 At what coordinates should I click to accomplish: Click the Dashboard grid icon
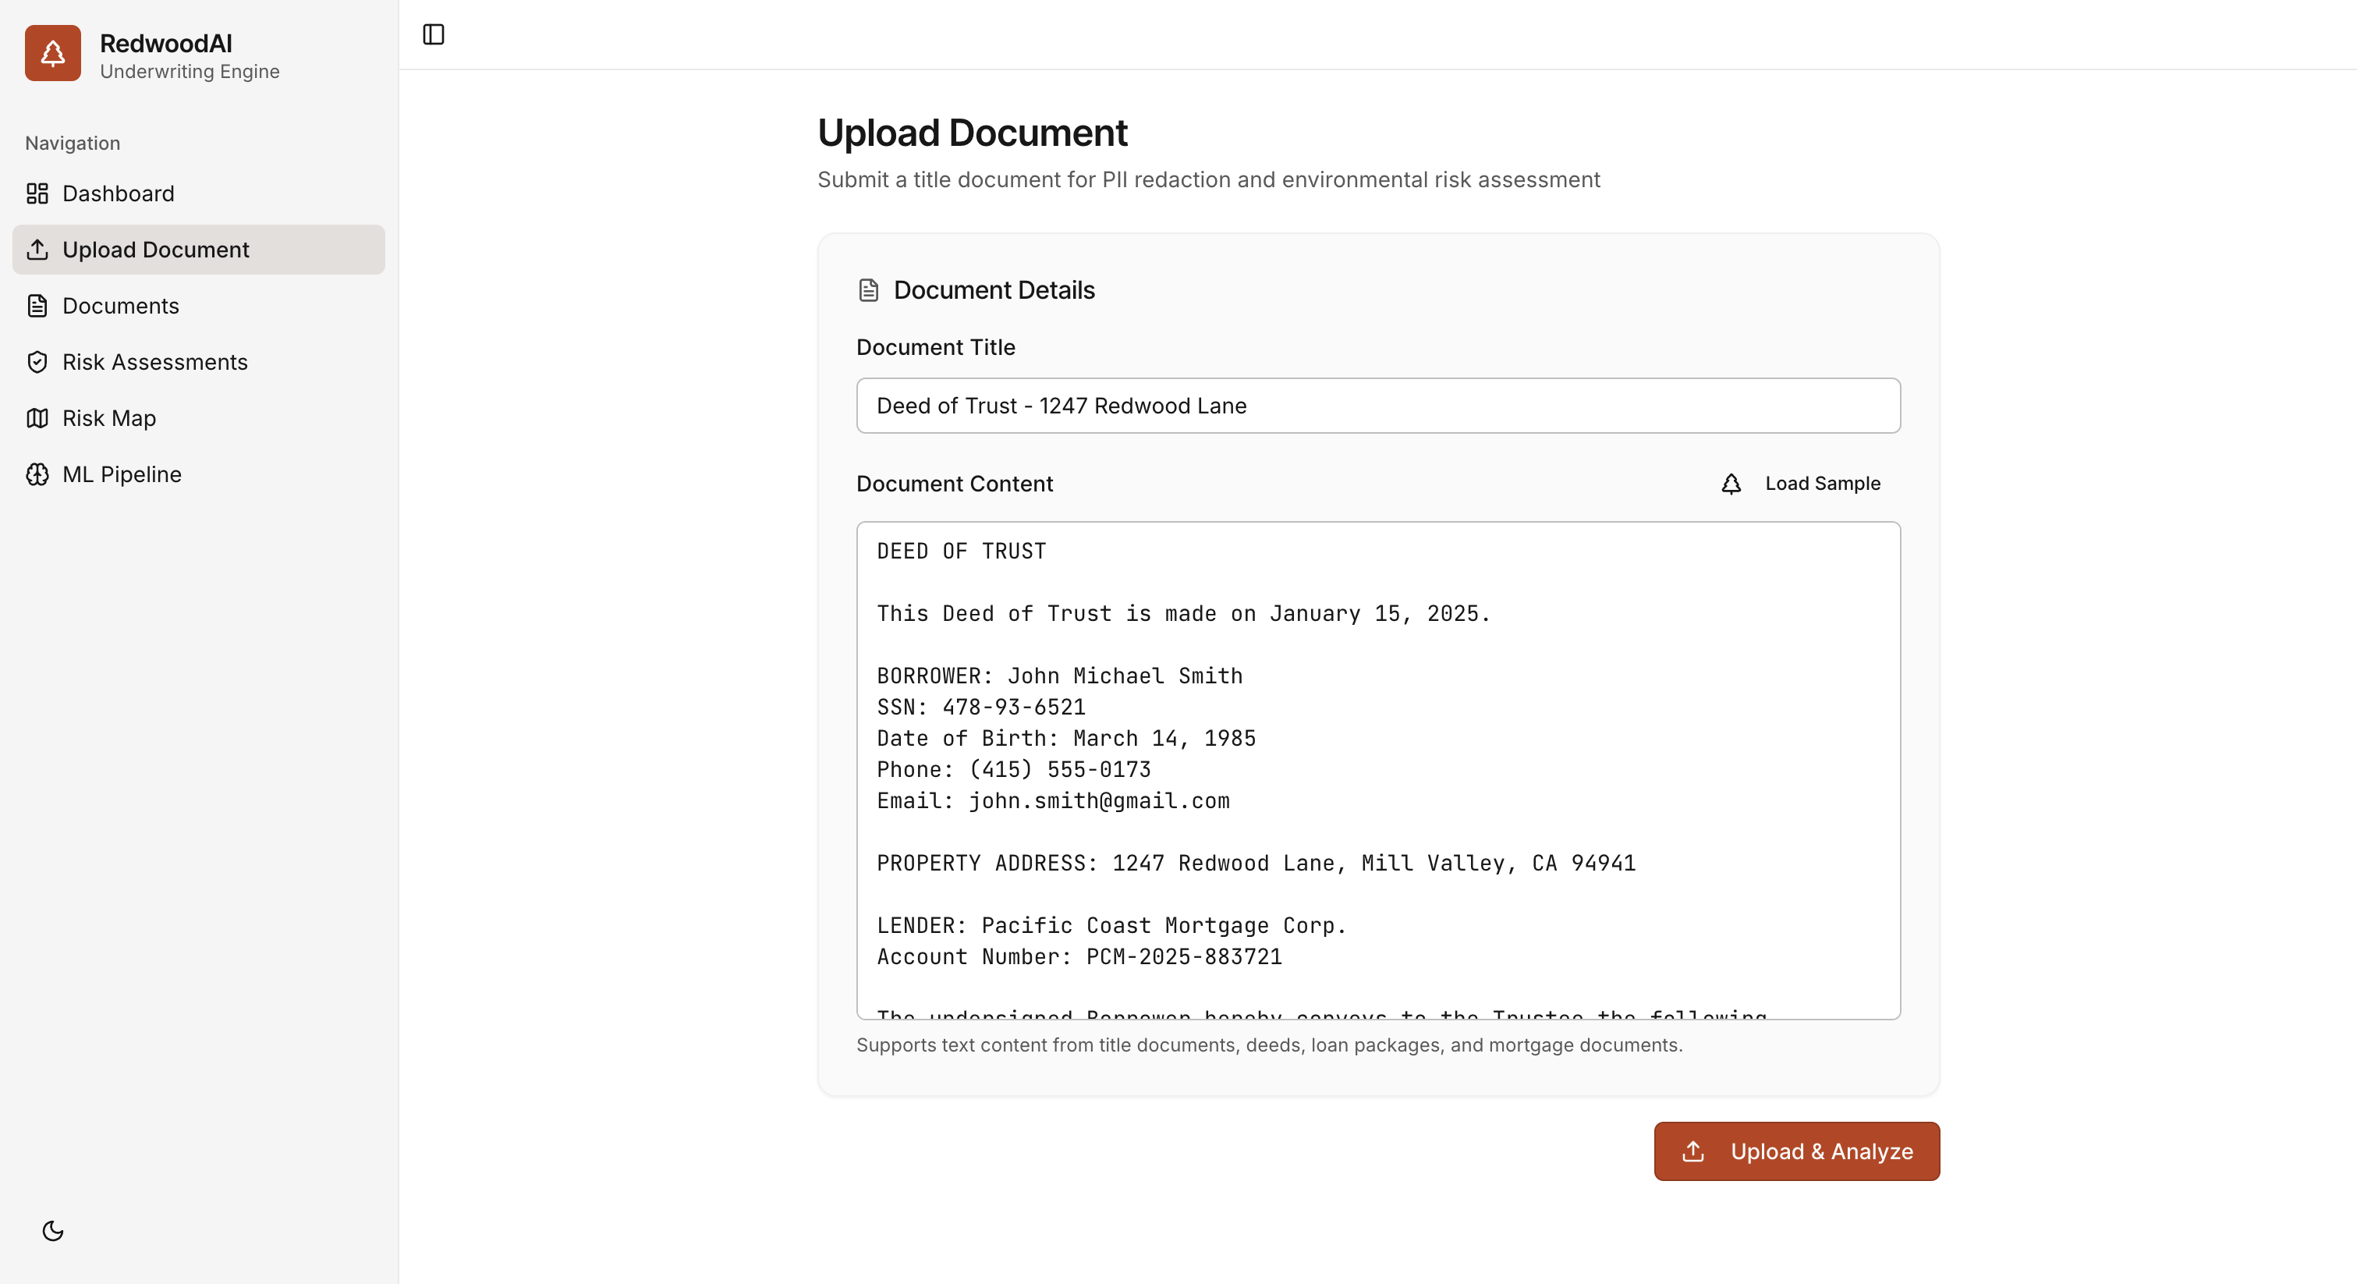tap(37, 193)
